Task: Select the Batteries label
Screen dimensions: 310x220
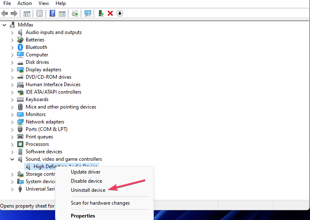Action: click(x=35, y=40)
